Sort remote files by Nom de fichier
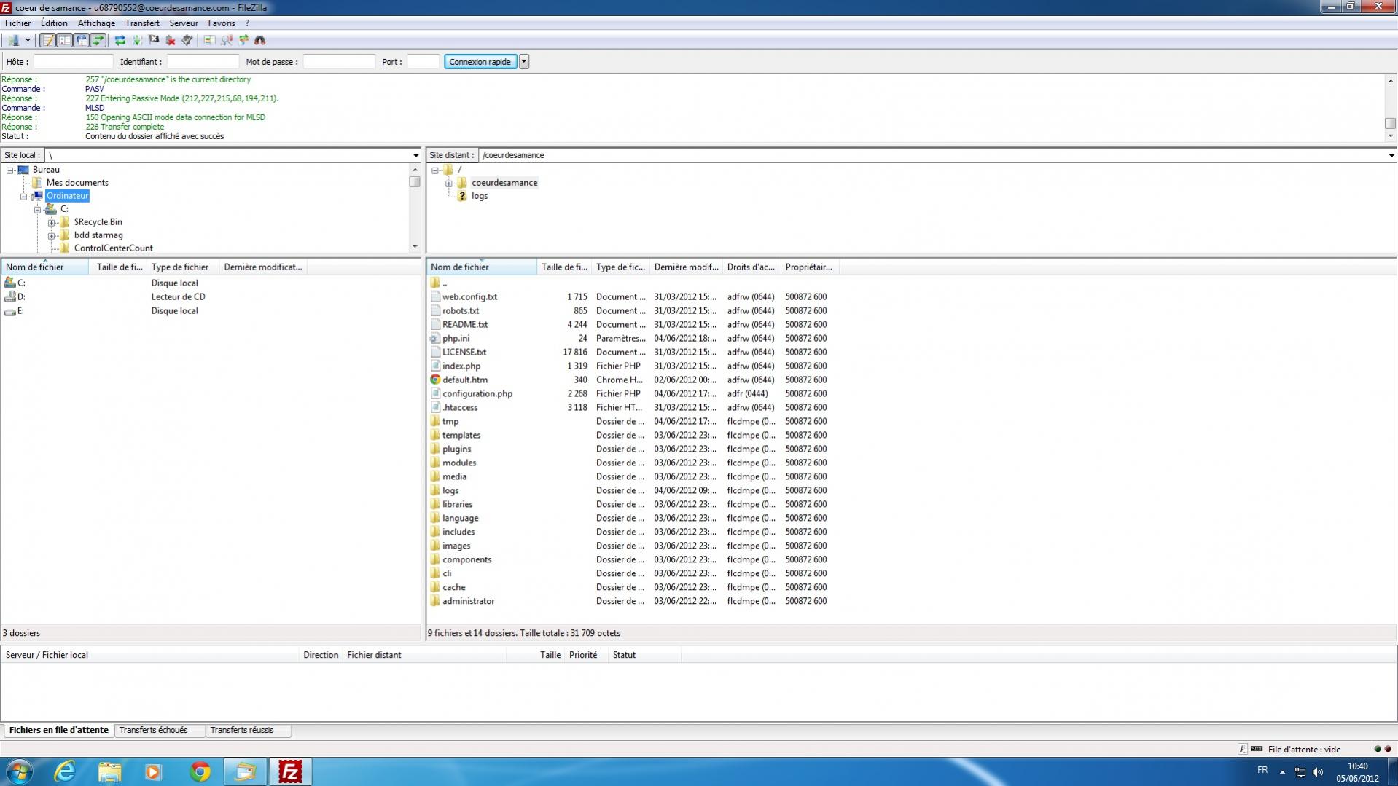Screen dimensions: 1398x786 pos(482,267)
